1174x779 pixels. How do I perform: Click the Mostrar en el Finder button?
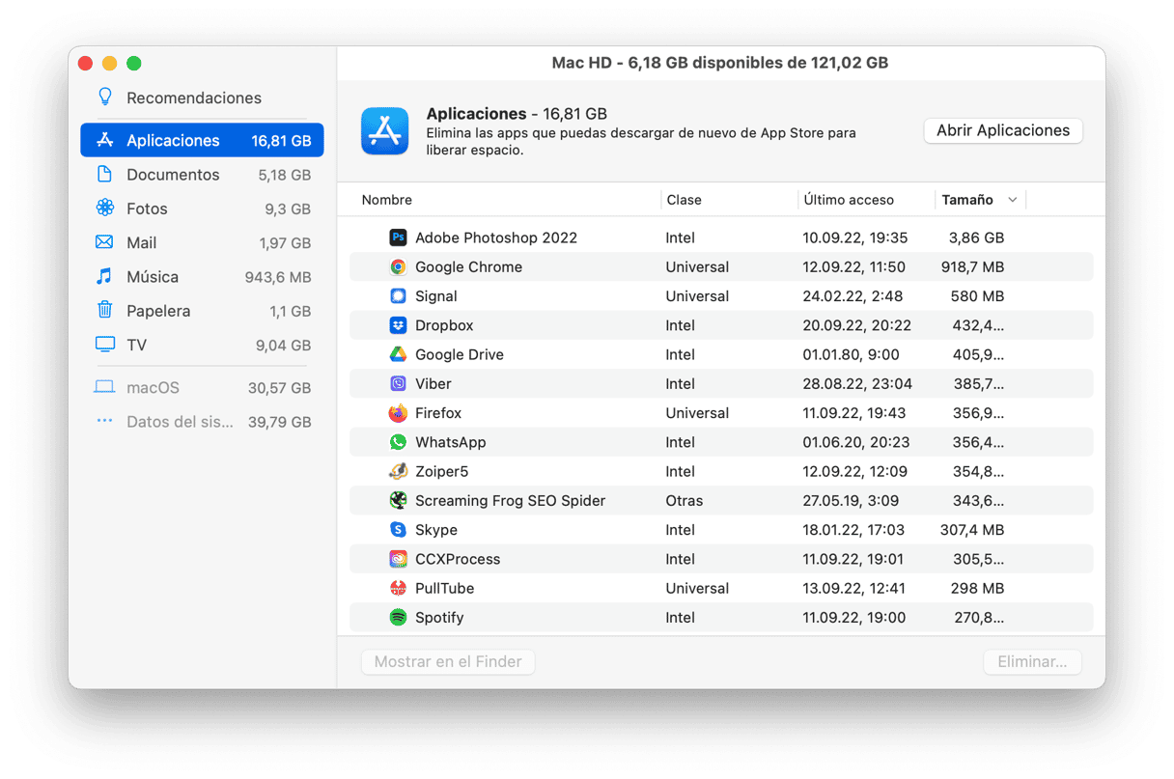(x=448, y=661)
